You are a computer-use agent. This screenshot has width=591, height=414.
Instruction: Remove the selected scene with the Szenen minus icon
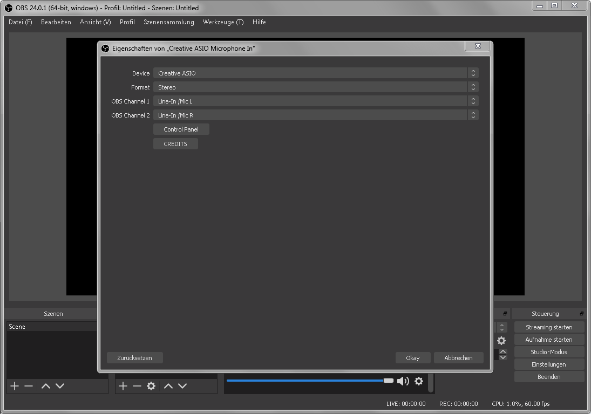tap(29, 386)
